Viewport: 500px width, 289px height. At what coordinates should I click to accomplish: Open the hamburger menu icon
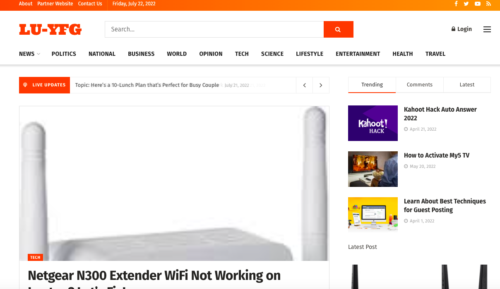[x=487, y=29]
